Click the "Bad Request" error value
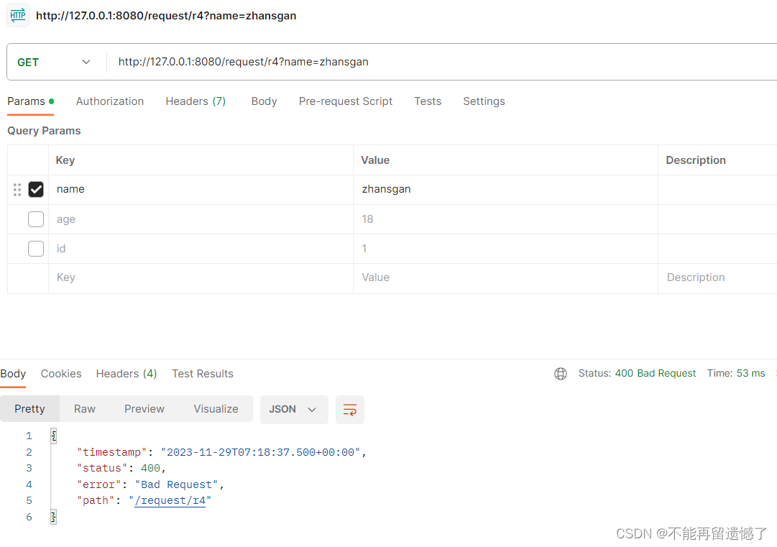This screenshot has height=547, width=777. 176,484
